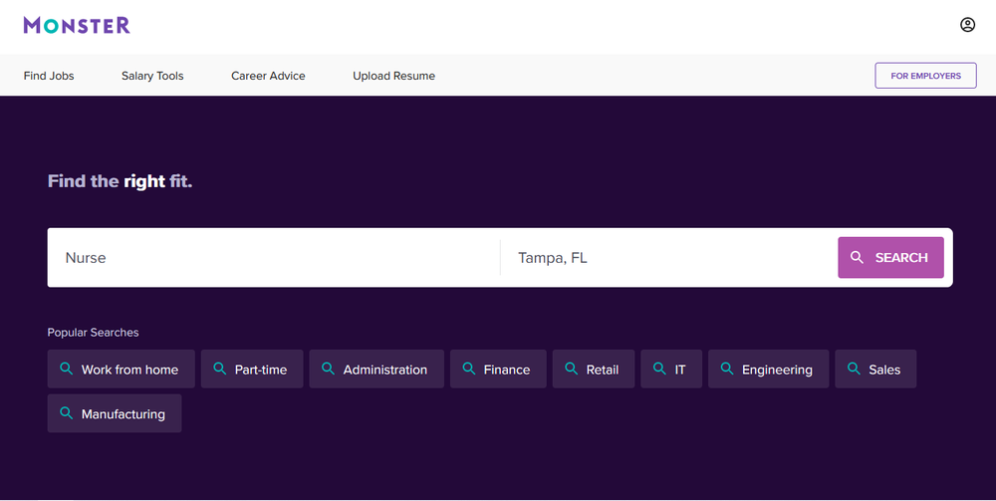Open the Find Jobs menu
The width and height of the screenshot is (996, 501).
click(x=49, y=76)
